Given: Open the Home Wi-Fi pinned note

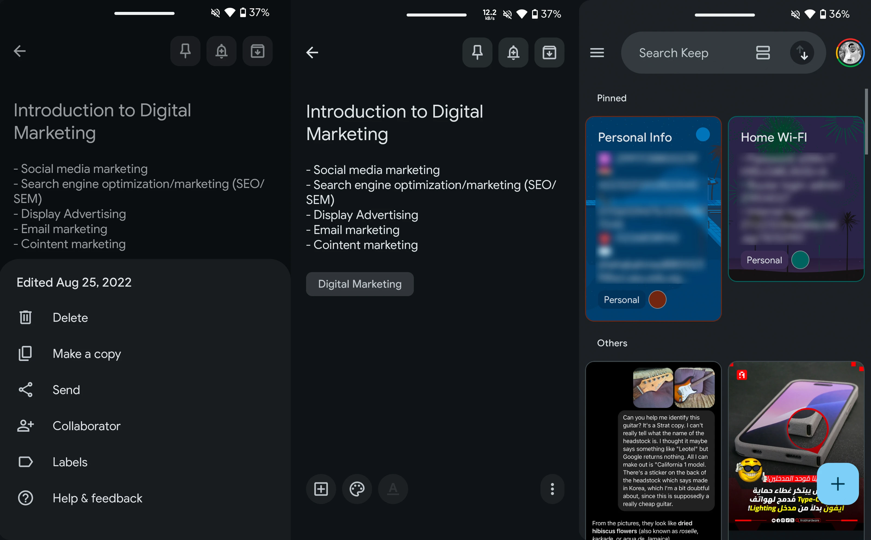Looking at the screenshot, I should coord(796,199).
